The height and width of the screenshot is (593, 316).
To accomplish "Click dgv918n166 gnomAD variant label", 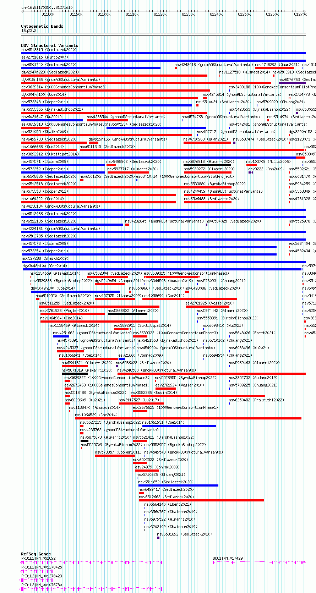I will click(61, 80).
